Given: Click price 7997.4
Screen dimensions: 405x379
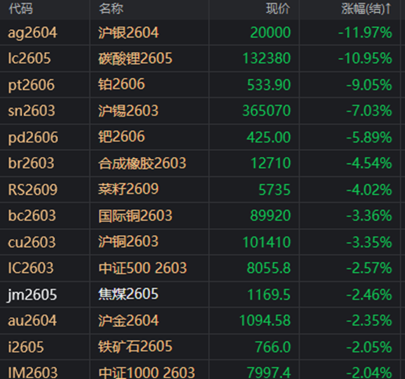Looking at the screenshot, I should [269, 373].
